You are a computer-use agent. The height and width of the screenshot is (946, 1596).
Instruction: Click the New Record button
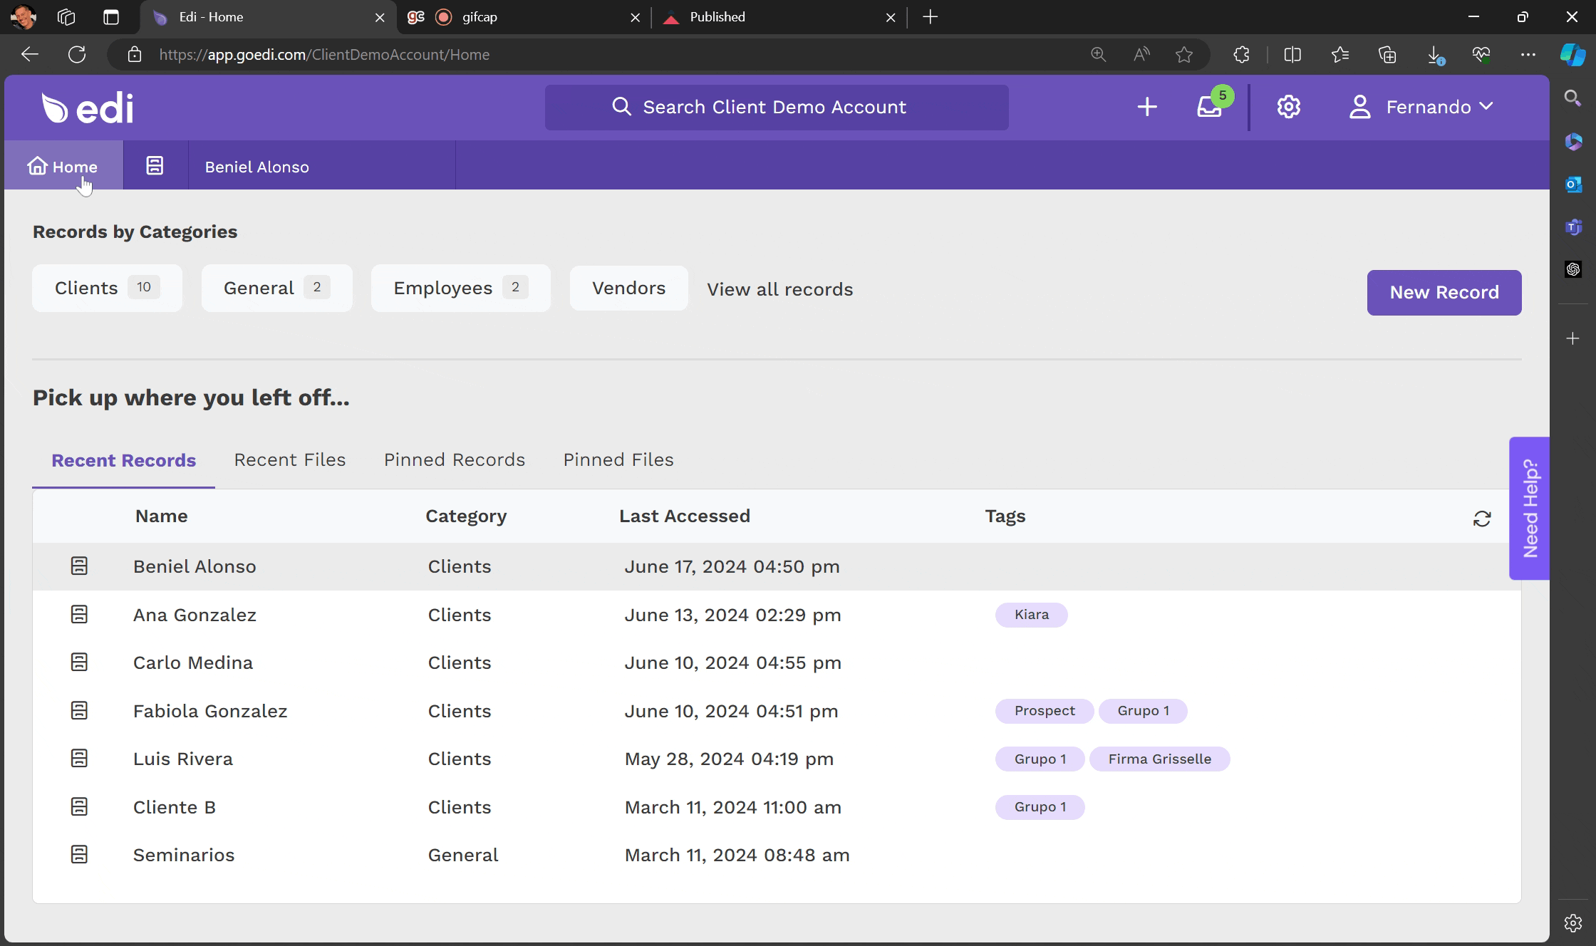(x=1444, y=292)
